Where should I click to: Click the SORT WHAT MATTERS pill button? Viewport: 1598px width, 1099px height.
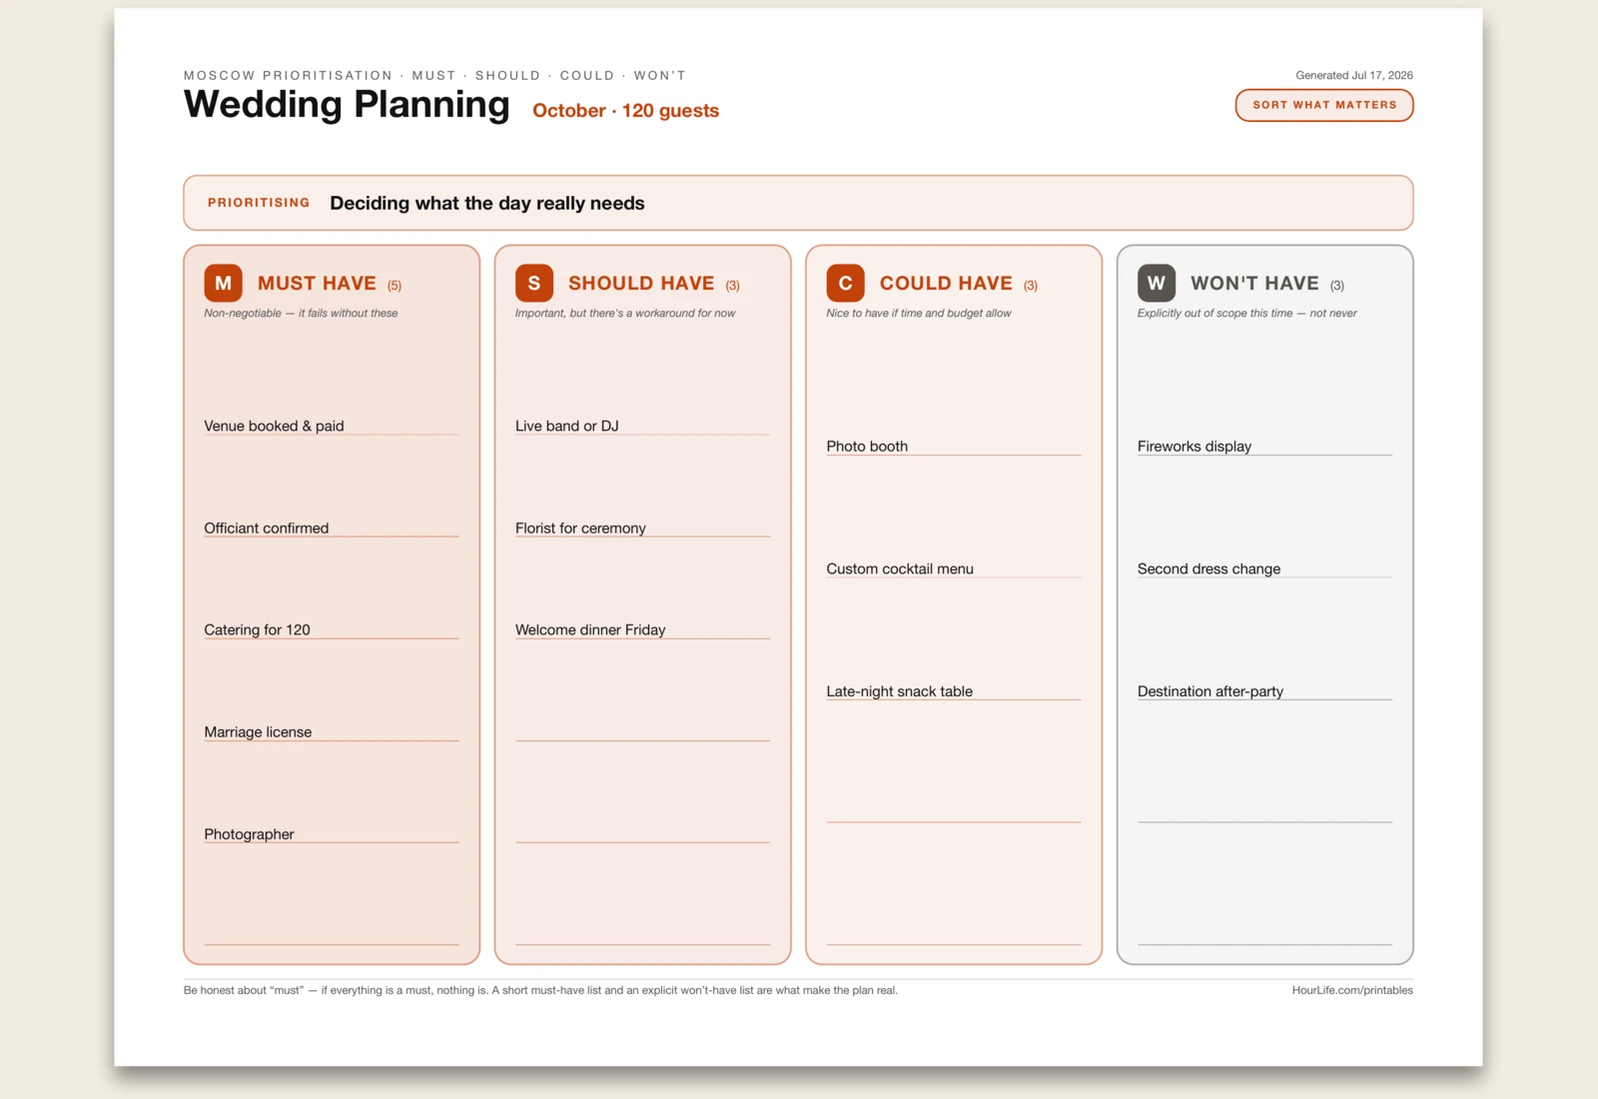click(x=1324, y=105)
